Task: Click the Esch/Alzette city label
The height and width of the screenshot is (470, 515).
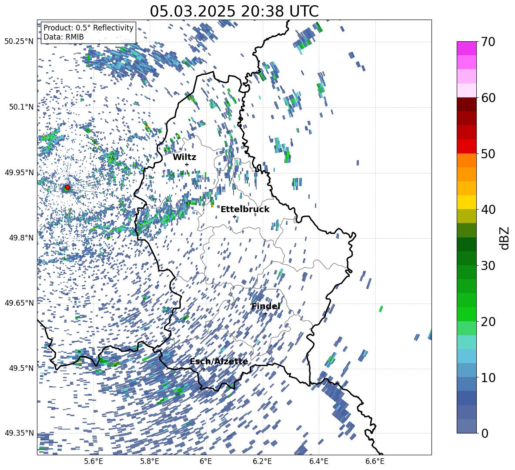Action: click(219, 362)
